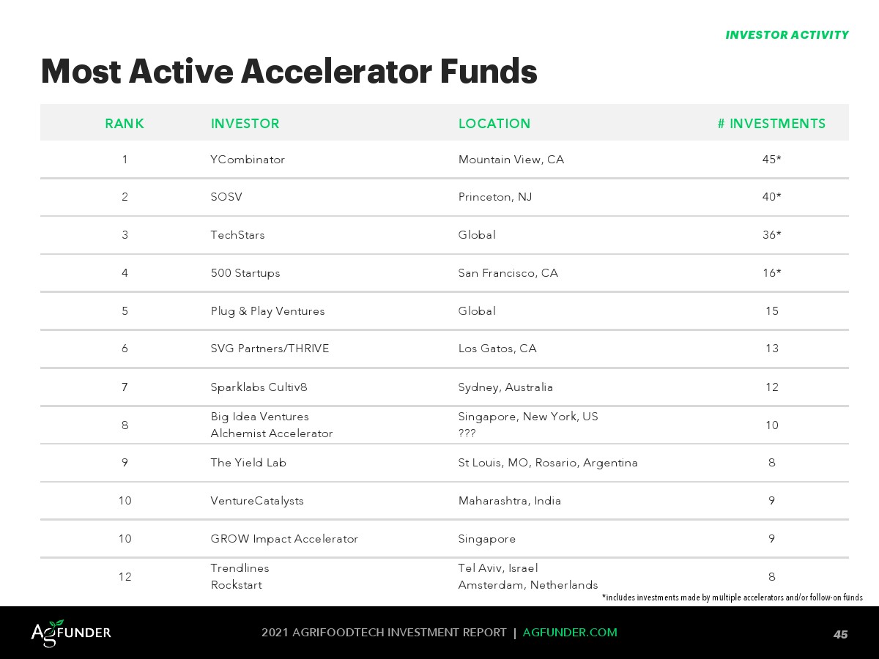The width and height of the screenshot is (879, 659).
Task: Click the INVESTOR ACTIVITY section label
Action: coord(787,35)
